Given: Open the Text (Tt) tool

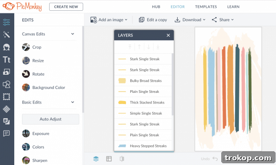Looking at the screenshot, I should tap(6, 60).
